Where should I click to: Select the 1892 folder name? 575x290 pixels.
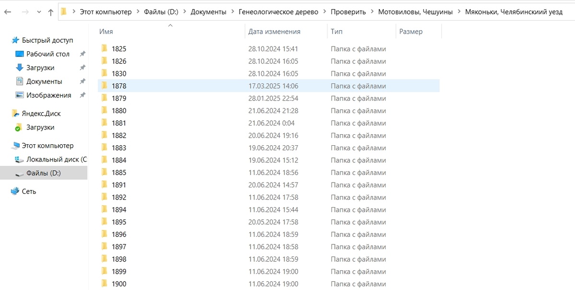(x=119, y=197)
